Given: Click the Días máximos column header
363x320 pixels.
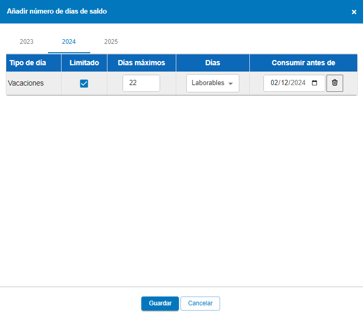Looking at the screenshot, I should click(141, 63).
